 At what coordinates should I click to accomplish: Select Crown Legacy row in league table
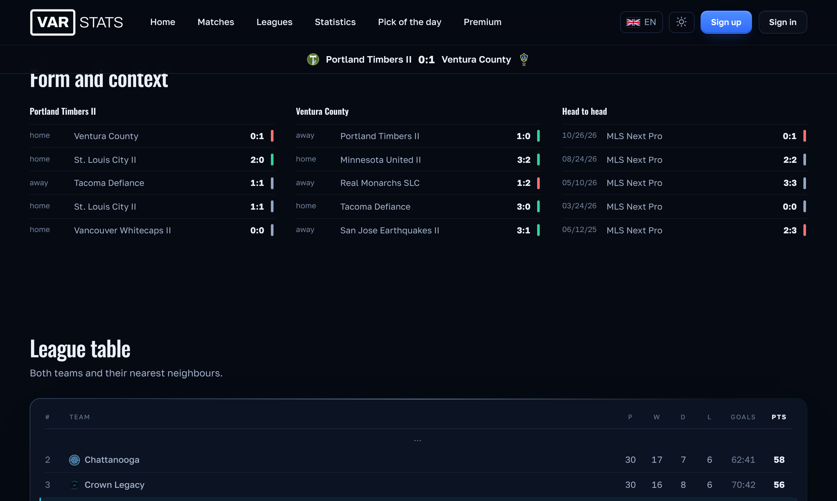[x=418, y=485]
